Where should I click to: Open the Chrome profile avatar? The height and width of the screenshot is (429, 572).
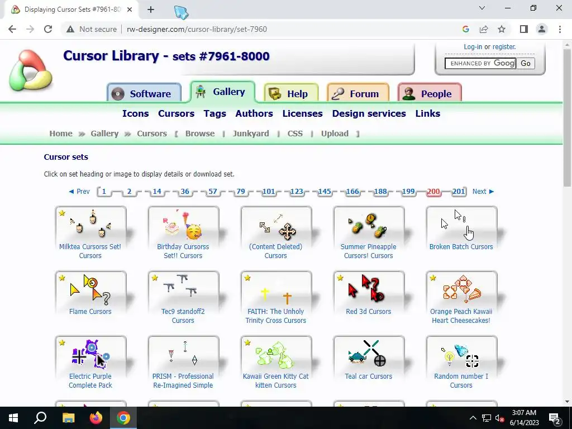542,29
